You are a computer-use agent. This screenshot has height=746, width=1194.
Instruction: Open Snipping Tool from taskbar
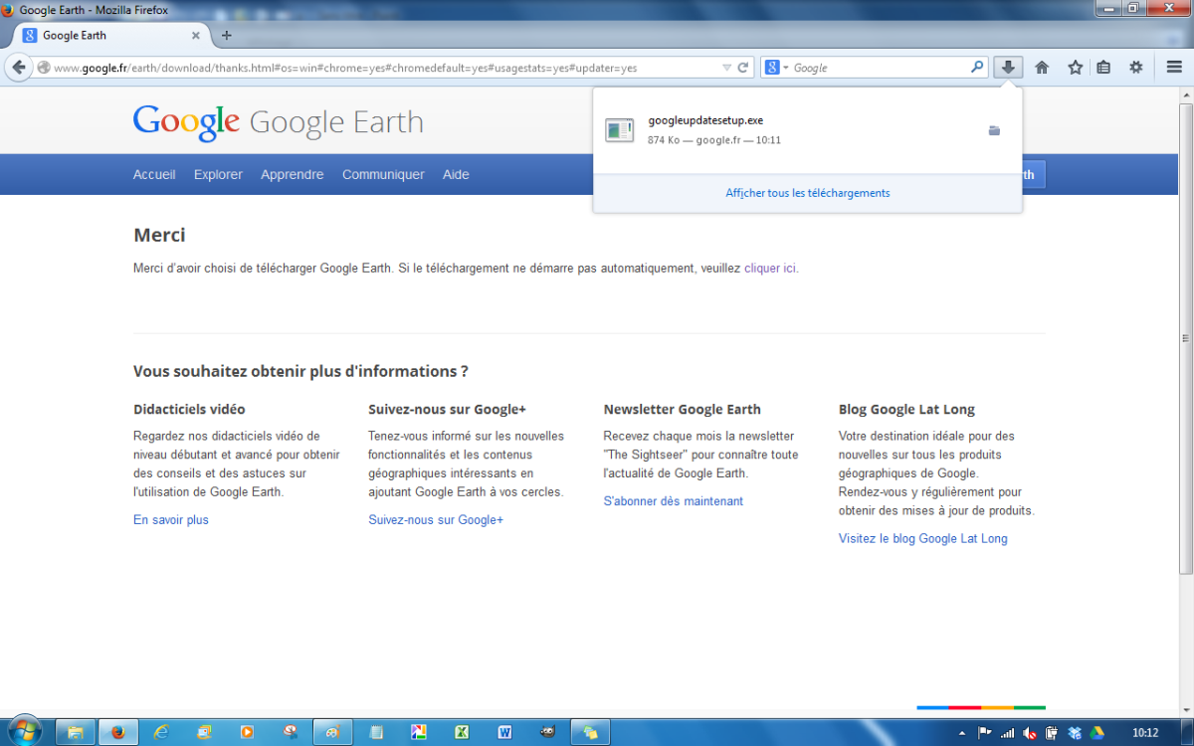[x=290, y=732]
